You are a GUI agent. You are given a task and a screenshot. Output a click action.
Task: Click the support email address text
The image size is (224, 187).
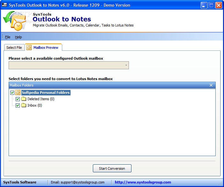(x=83, y=183)
